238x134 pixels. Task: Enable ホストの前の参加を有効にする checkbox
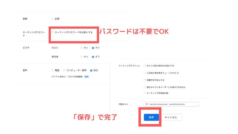(144, 66)
